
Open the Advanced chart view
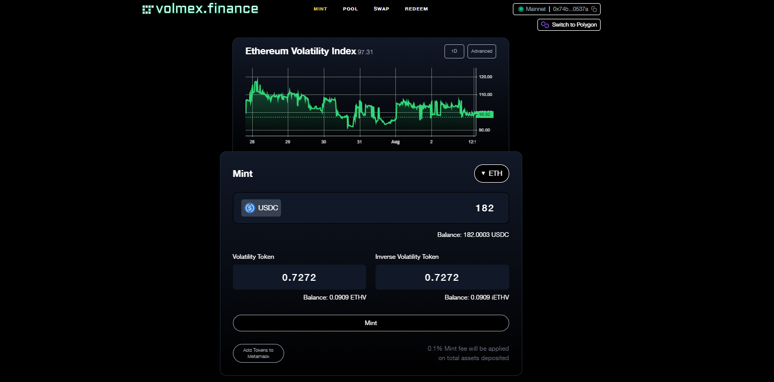(x=482, y=51)
